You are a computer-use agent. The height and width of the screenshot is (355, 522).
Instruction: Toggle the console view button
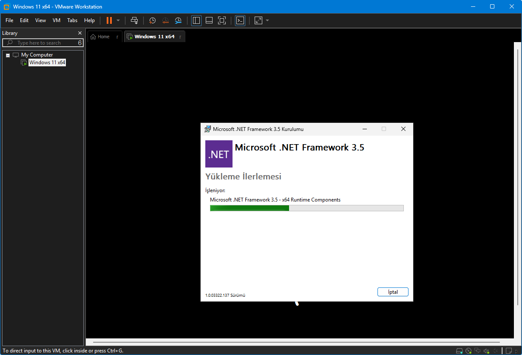[x=240, y=20]
